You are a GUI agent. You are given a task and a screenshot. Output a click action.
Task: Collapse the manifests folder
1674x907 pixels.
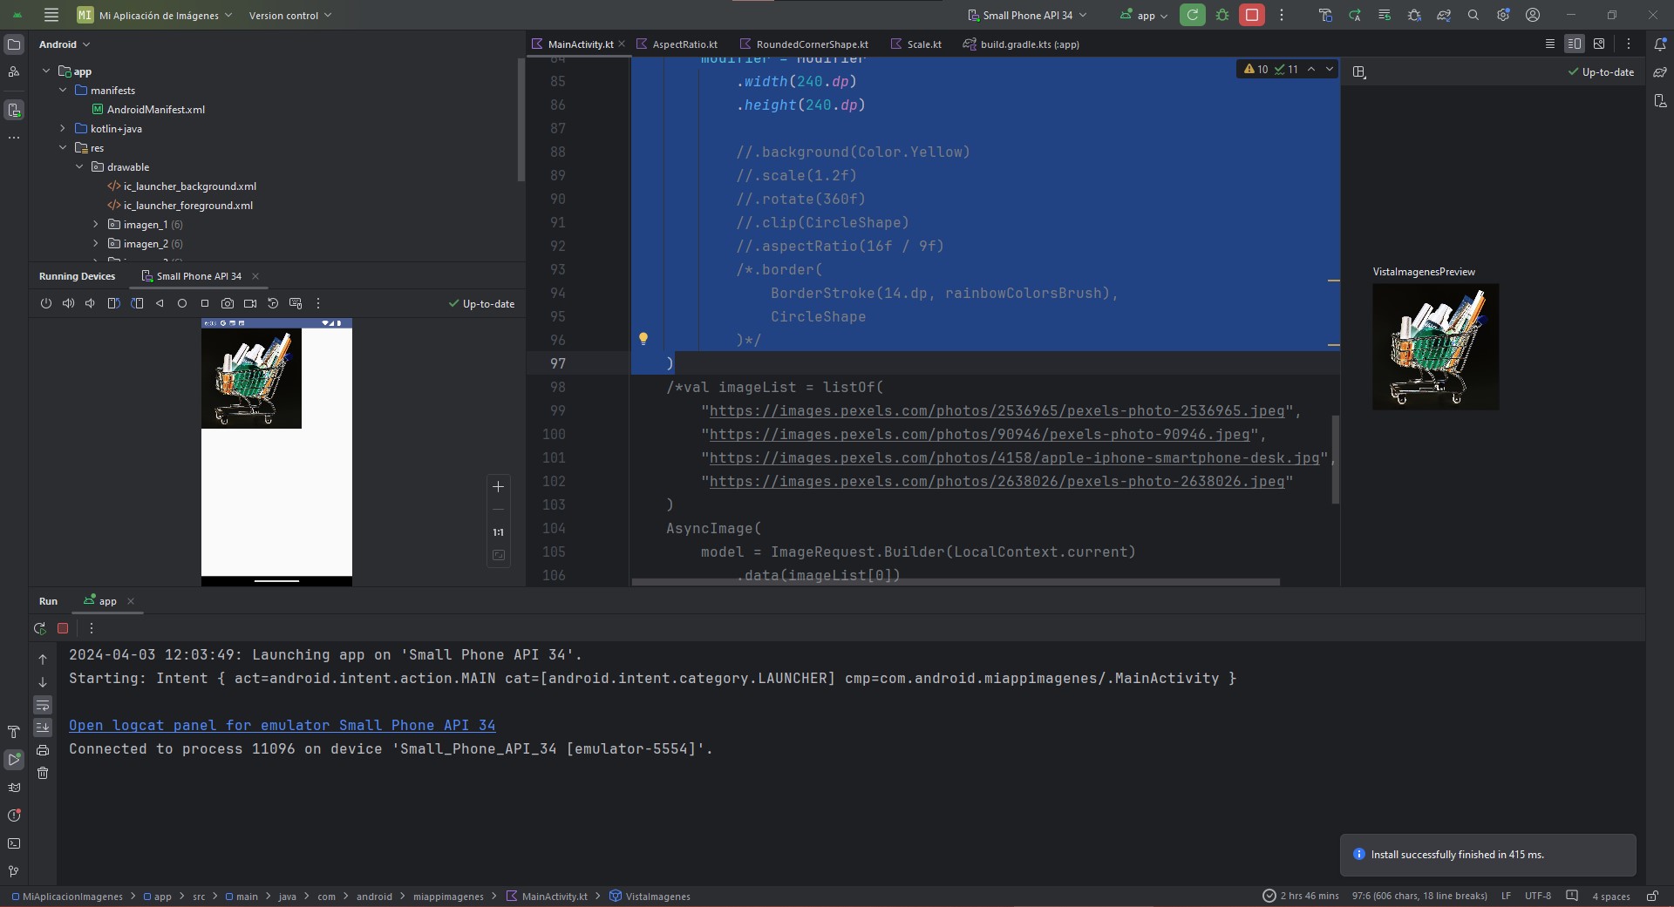[x=63, y=91]
